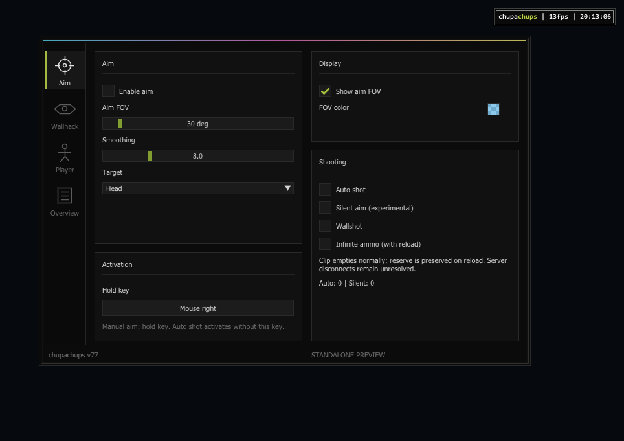Click the Target label above the dropdown
Screen dimensions: 624x441
[112, 172]
